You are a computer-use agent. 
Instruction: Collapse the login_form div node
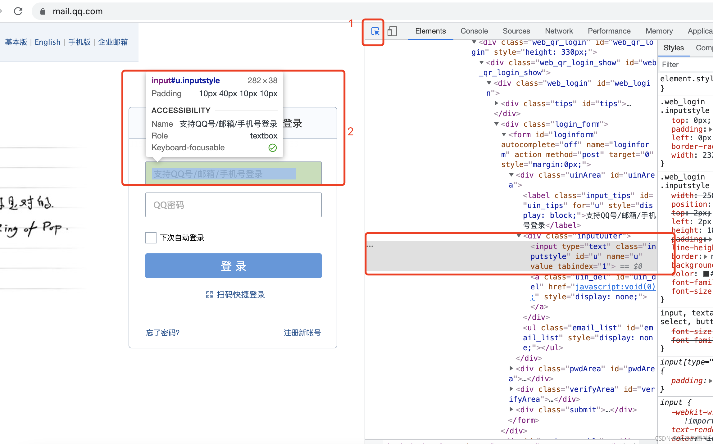[x=496, y=124]
